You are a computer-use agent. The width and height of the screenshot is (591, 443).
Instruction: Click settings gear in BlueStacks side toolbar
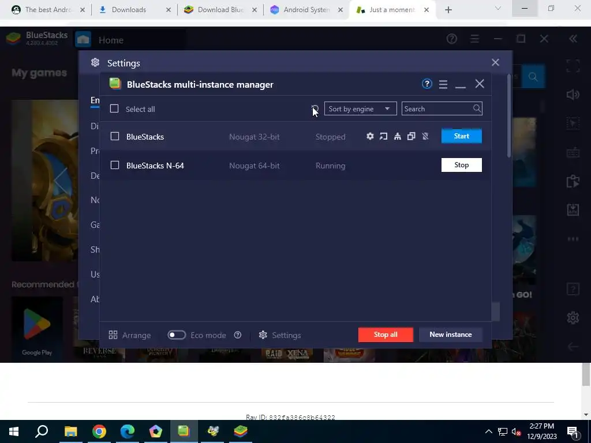tap(573, 318)
